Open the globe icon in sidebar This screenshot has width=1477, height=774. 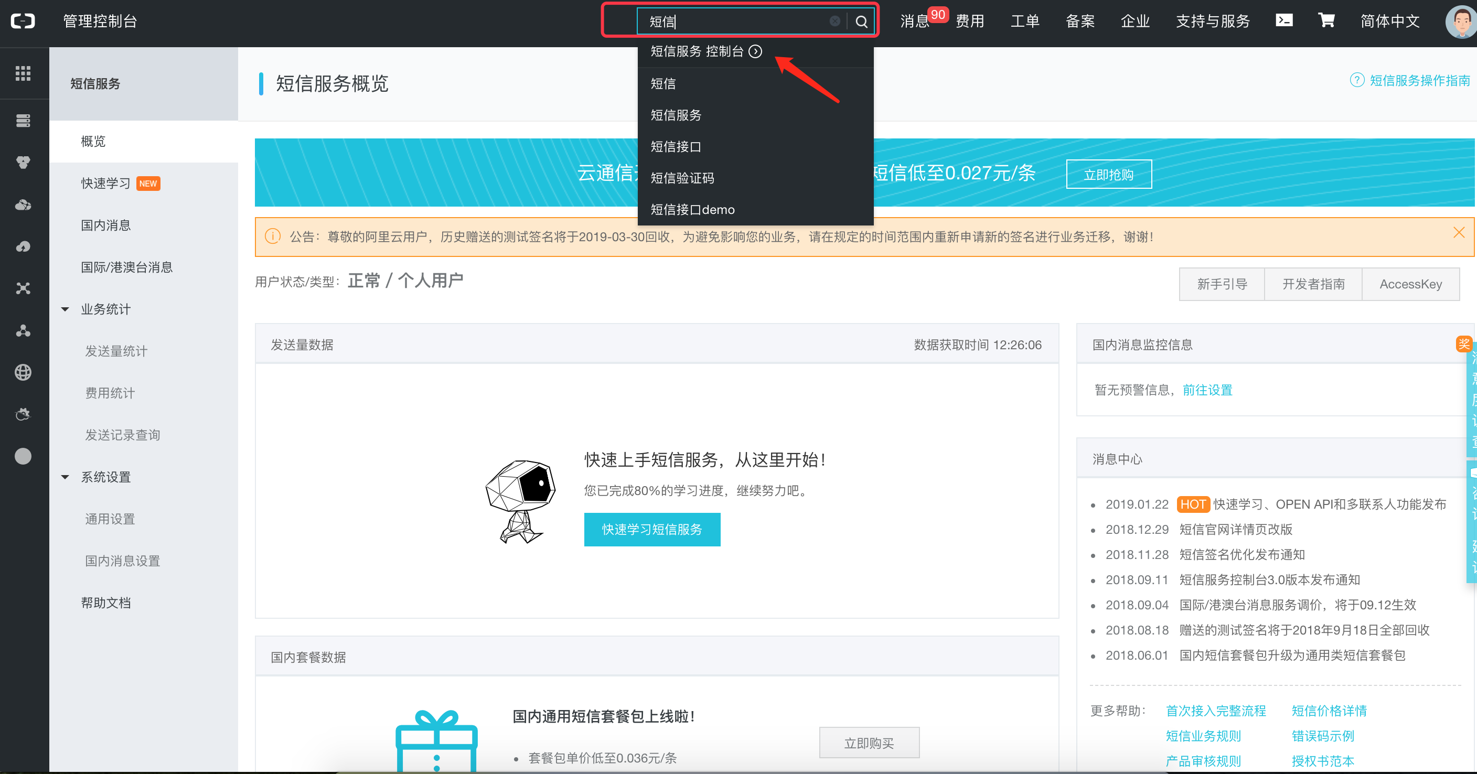tap(23, 373)
